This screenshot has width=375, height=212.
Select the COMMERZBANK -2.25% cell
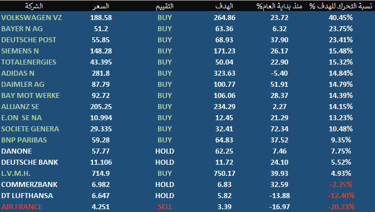[x=341, y=185]
